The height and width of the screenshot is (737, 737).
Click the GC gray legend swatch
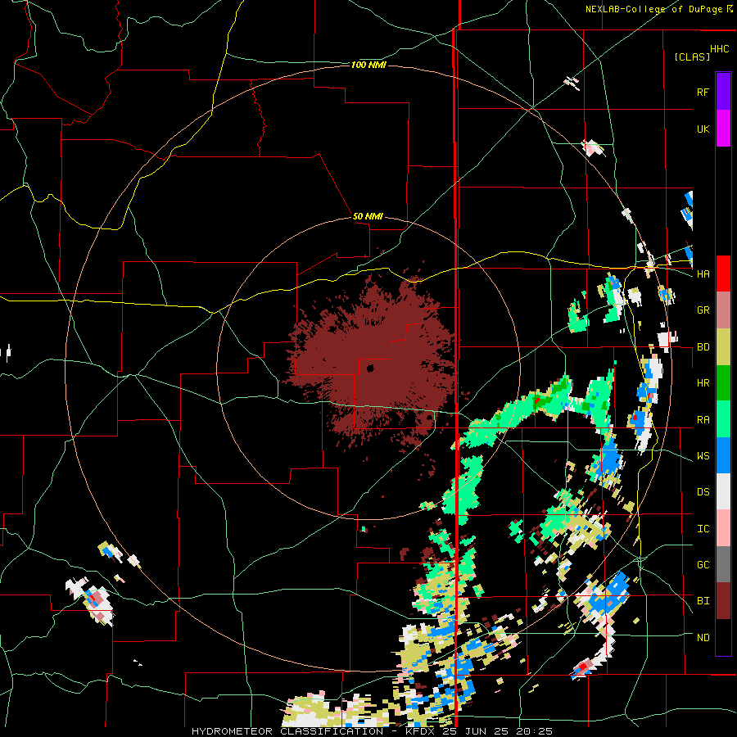[x=723, y=564]
